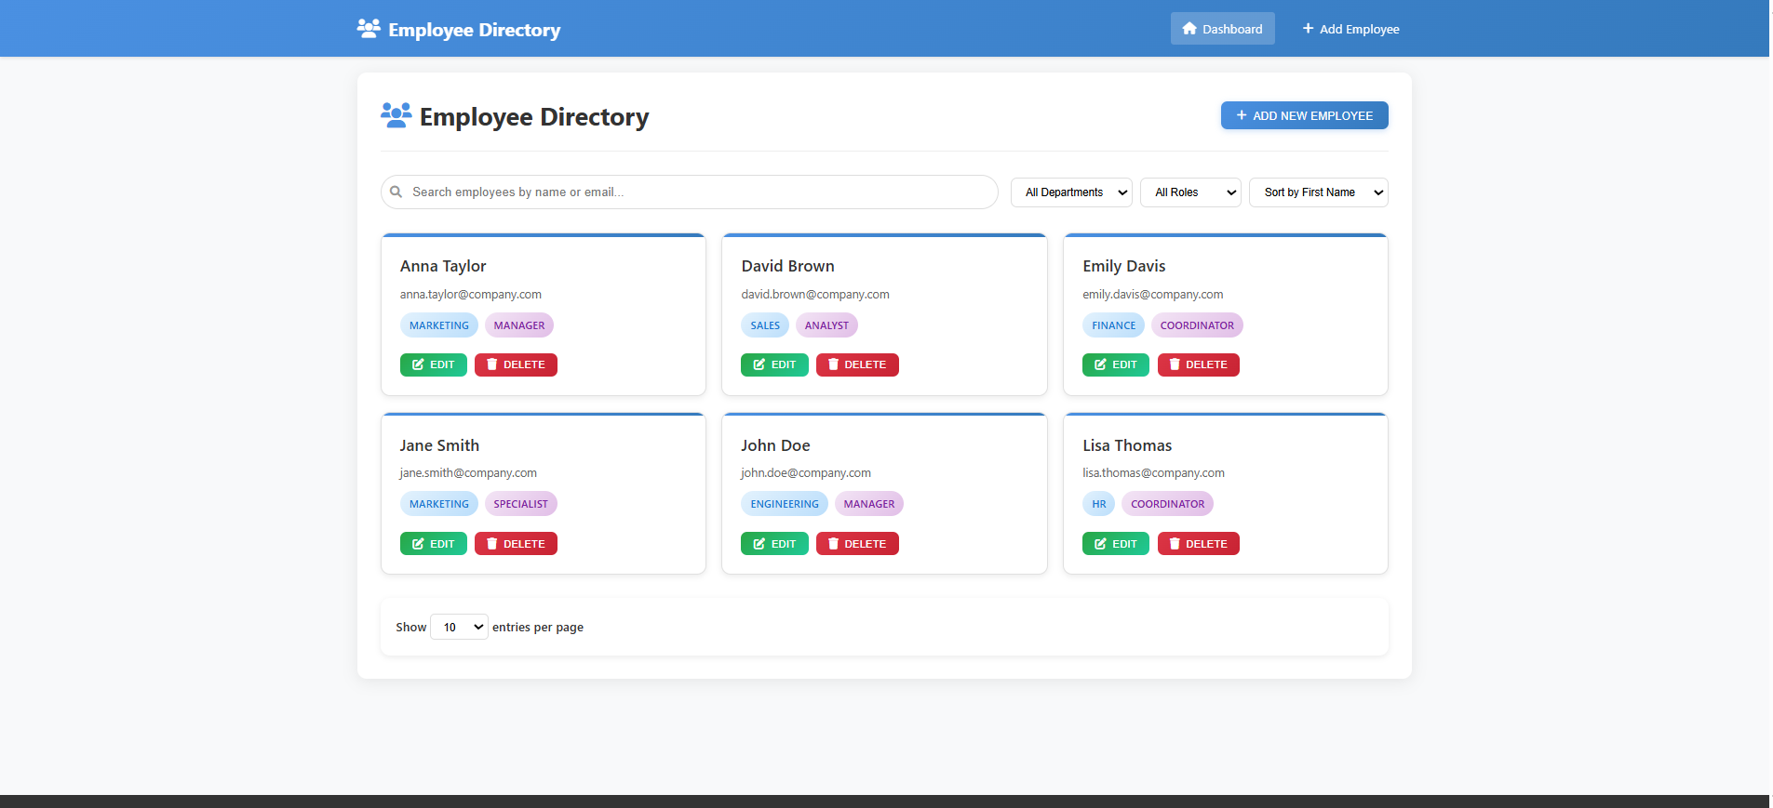
Task: Click the trash icon for Jane Smith
Action: (x=492, y=544)
